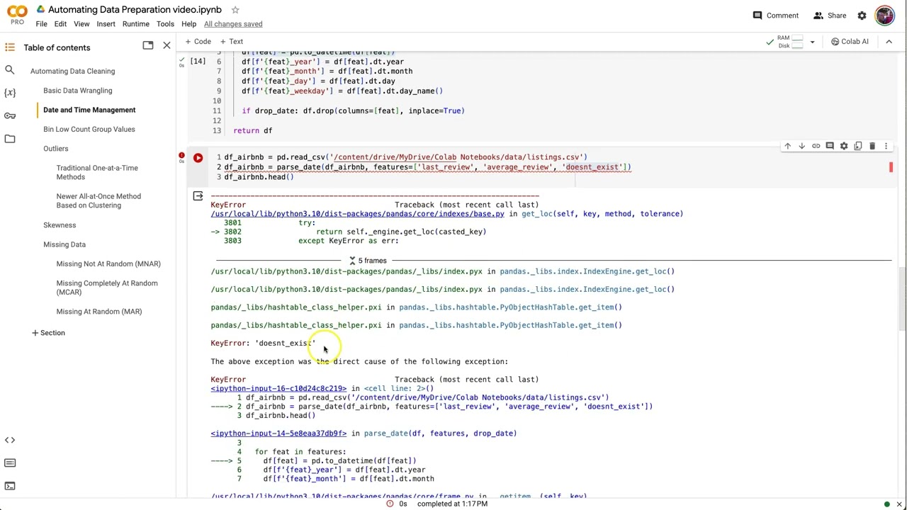Go to Skewness section
Viewport: 907px width, 510px height.
(x=60, y=225)
